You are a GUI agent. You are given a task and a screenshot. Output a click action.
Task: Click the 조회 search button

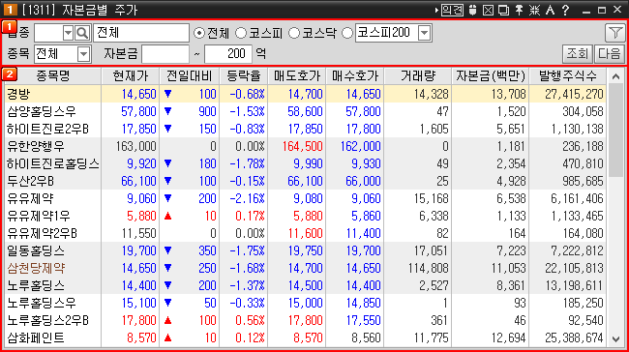click(x=577, y=54)
